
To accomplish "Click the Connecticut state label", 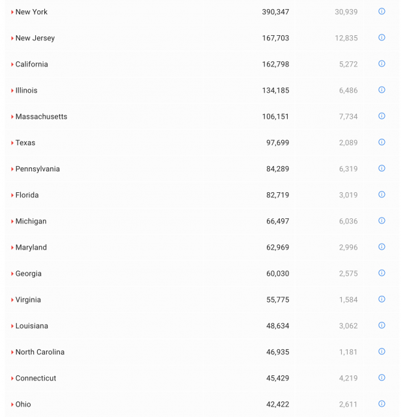I will (x=36, y=378).
